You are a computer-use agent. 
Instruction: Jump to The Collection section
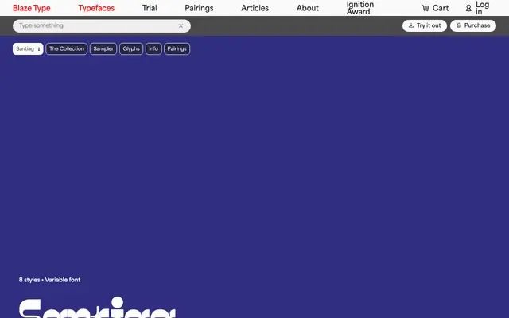coord(67,49)
